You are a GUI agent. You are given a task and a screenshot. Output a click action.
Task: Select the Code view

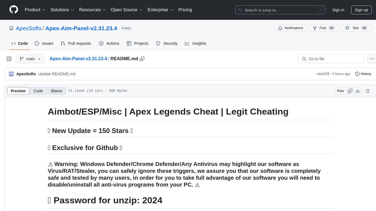point(38,91)
